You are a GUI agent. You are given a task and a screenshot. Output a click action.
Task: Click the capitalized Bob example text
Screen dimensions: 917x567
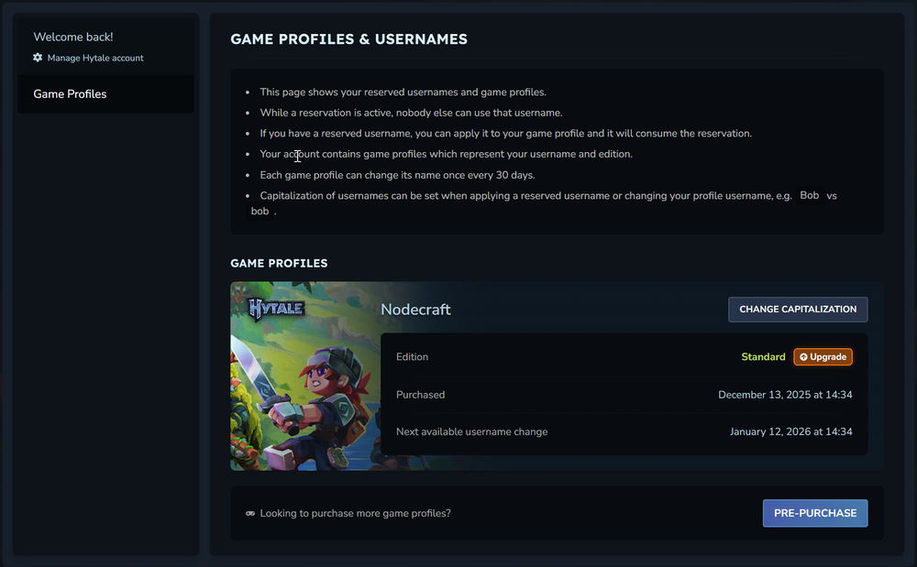coord(809,195)
